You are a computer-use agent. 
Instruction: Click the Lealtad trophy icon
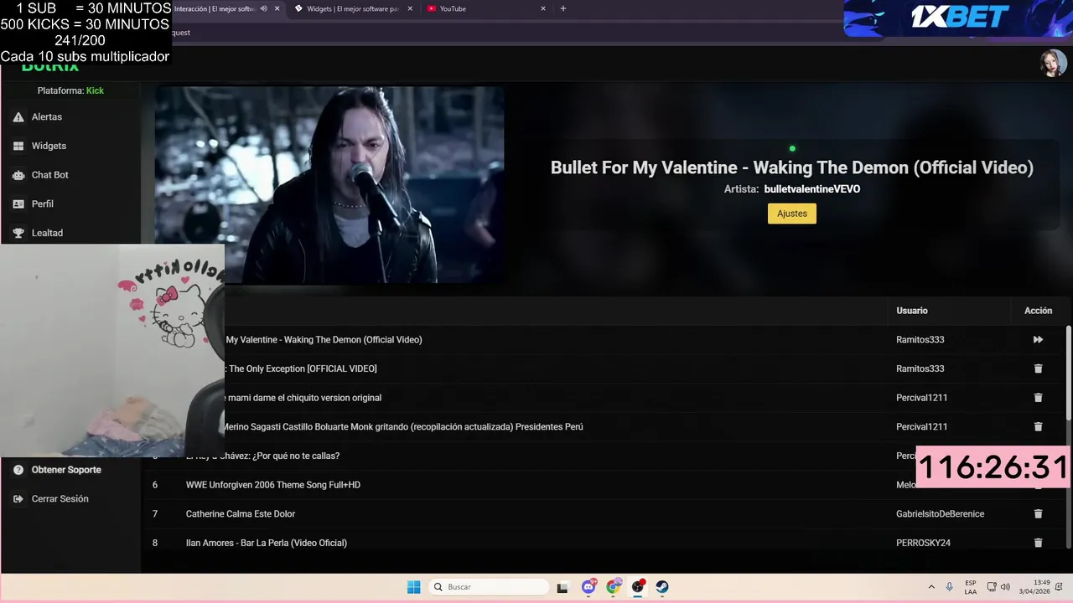coord(18,233)
